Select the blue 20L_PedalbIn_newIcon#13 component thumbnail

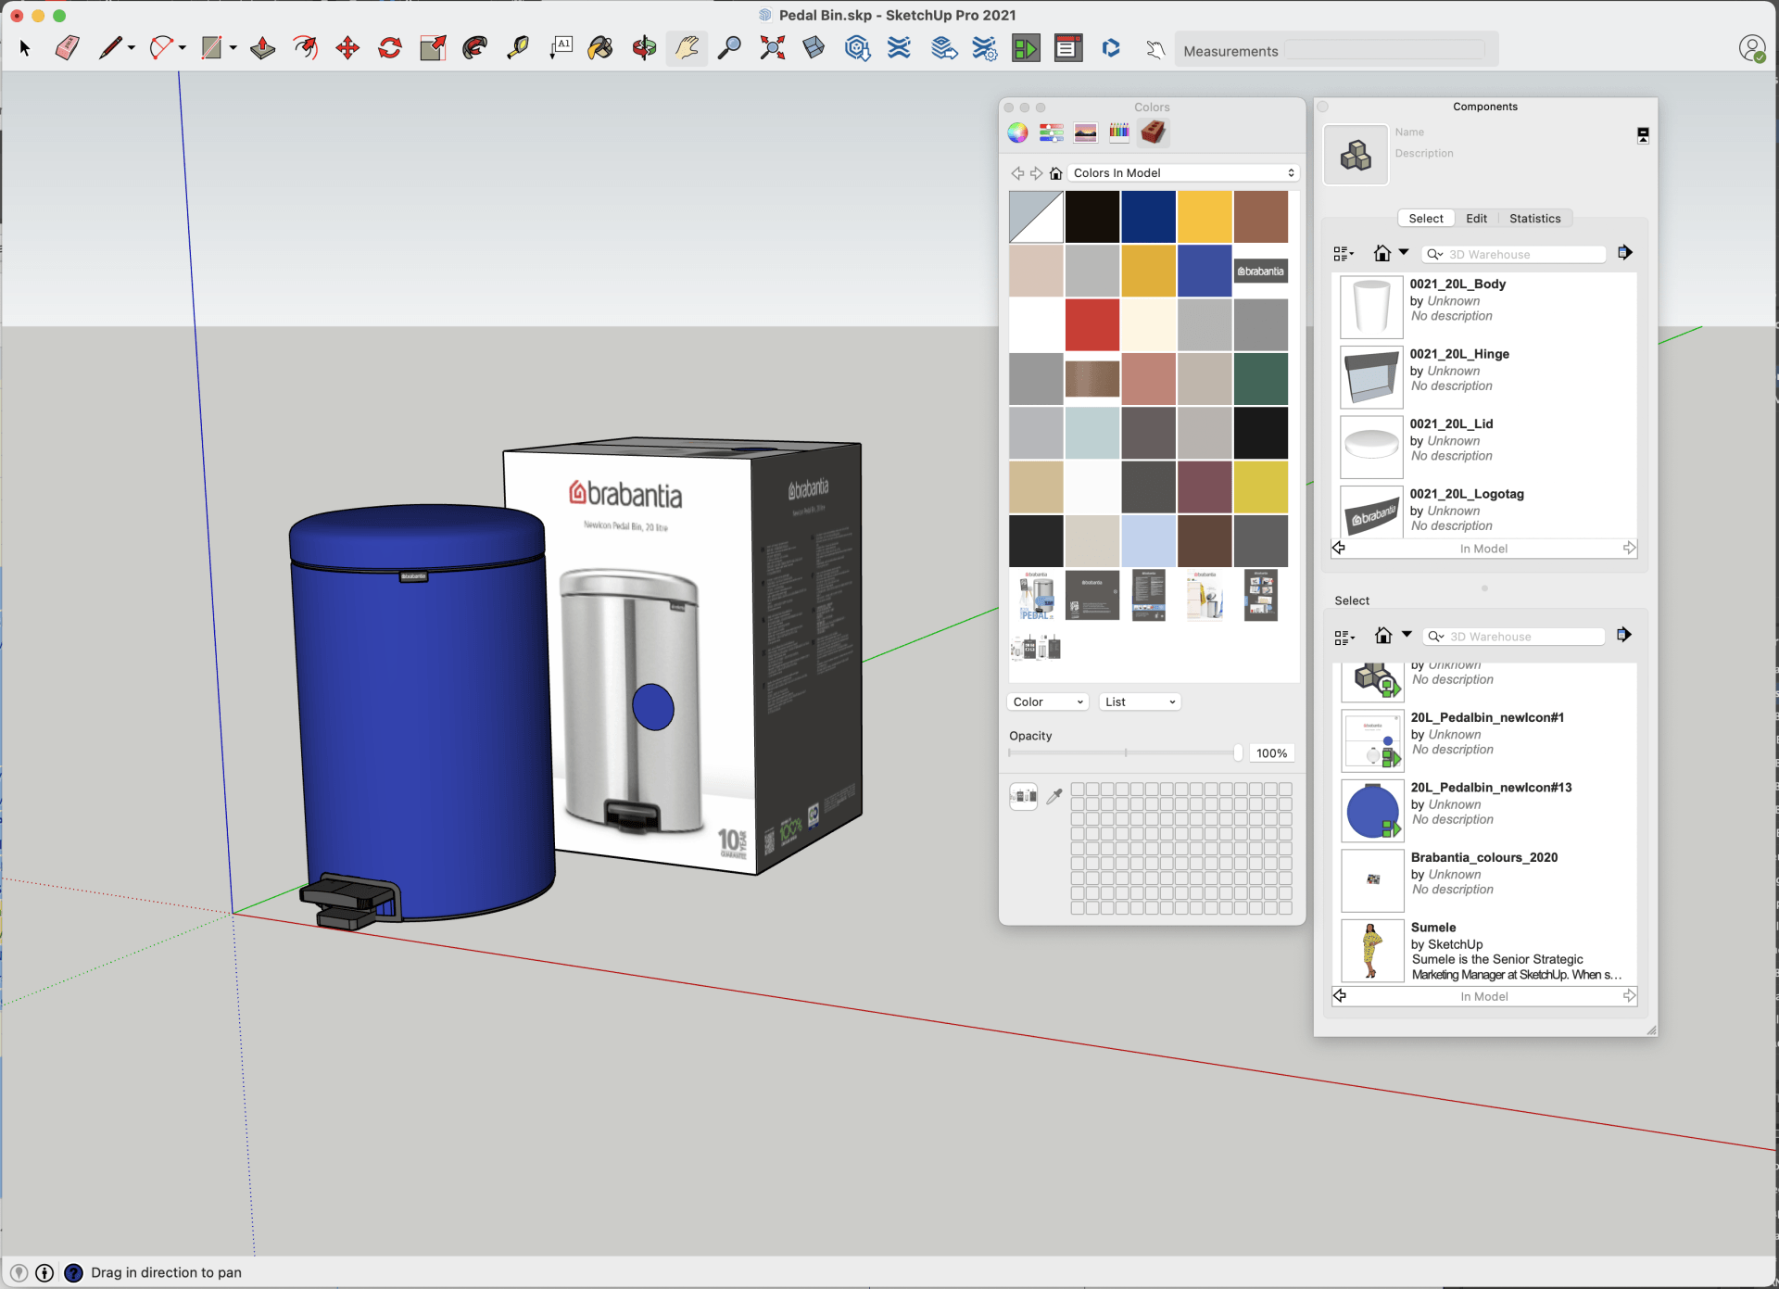point(1372,810)
